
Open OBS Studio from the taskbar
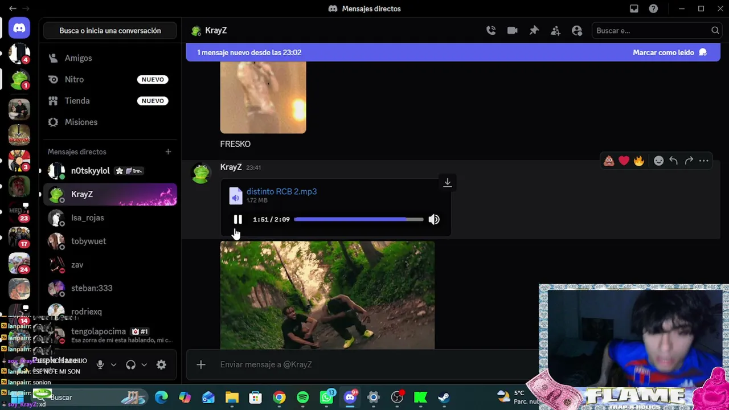(397, 397)
